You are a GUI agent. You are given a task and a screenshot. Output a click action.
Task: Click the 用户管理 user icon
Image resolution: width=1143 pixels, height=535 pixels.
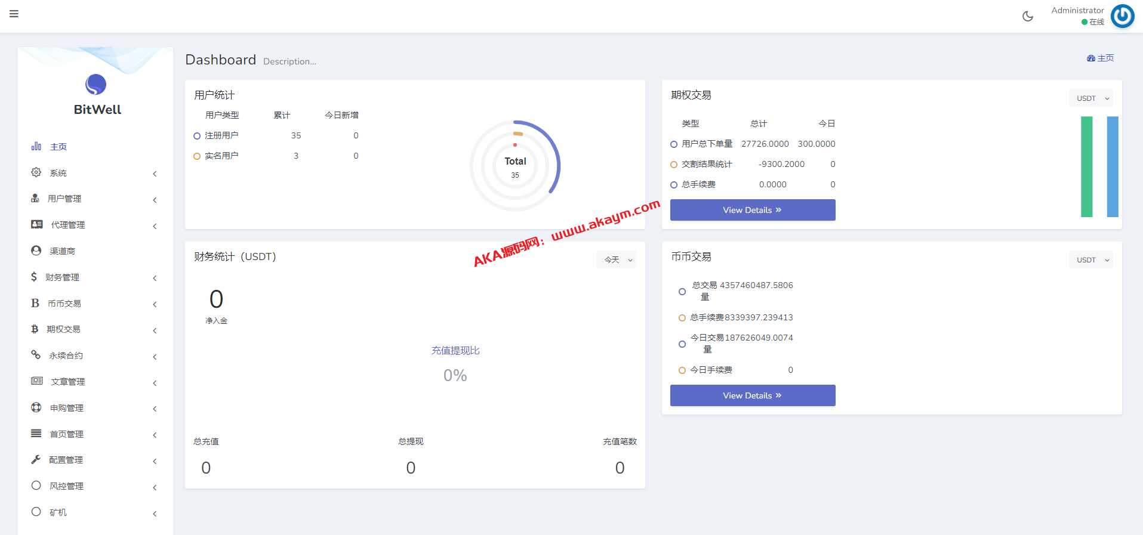click(x=35, y=199)
